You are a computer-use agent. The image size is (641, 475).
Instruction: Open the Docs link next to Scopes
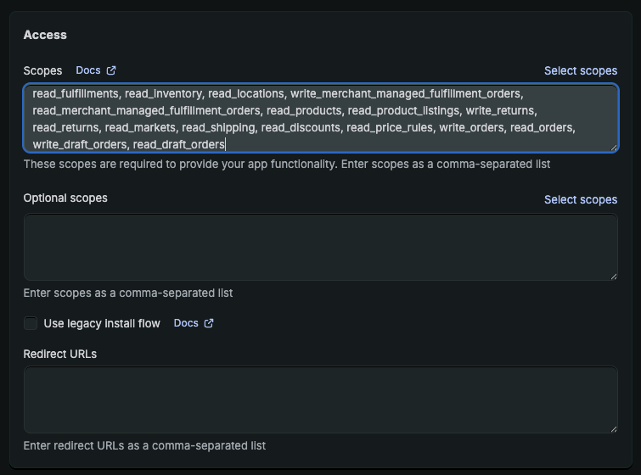click(87, 70)
